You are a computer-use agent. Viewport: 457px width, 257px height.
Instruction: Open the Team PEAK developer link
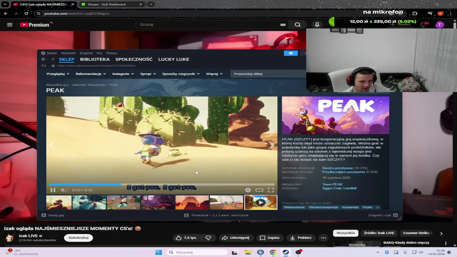(x=332, y=184)
